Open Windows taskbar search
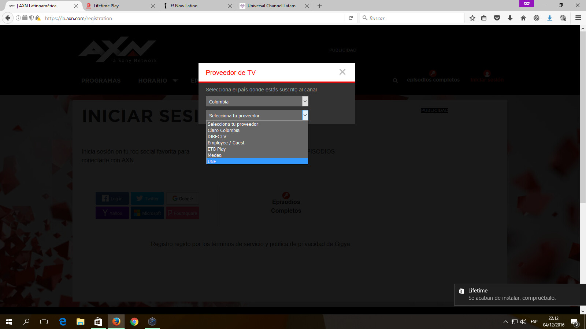586x329 pixels. pyautogui.click(x=26, y=322)
